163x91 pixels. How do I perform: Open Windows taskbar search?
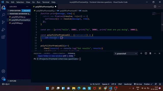pos(53,88)
